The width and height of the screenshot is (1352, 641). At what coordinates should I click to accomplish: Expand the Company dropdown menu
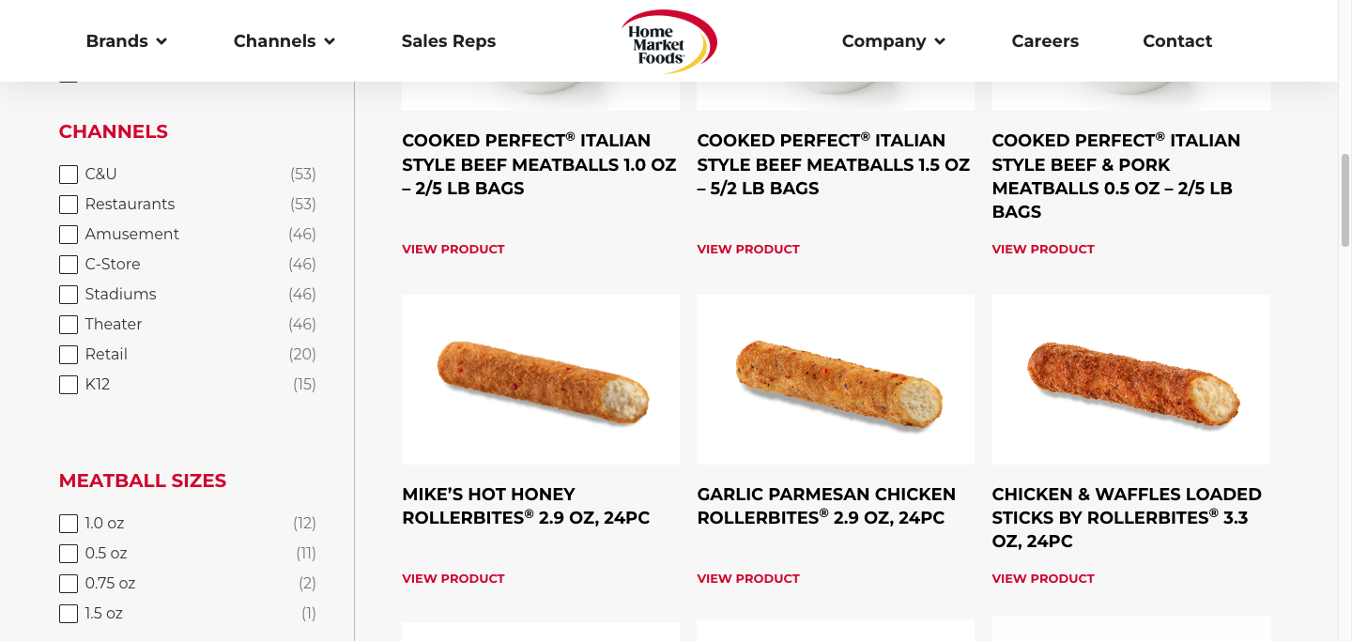pyautogui.click(x=893, y=41)
